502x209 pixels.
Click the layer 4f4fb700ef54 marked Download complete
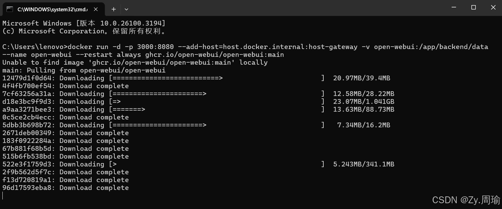(27, 86)
